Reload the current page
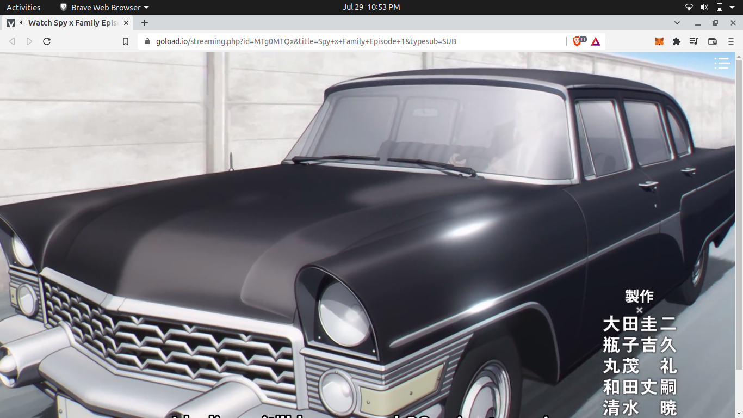This screenshot has height=418, width=743. tap(47, 41)
